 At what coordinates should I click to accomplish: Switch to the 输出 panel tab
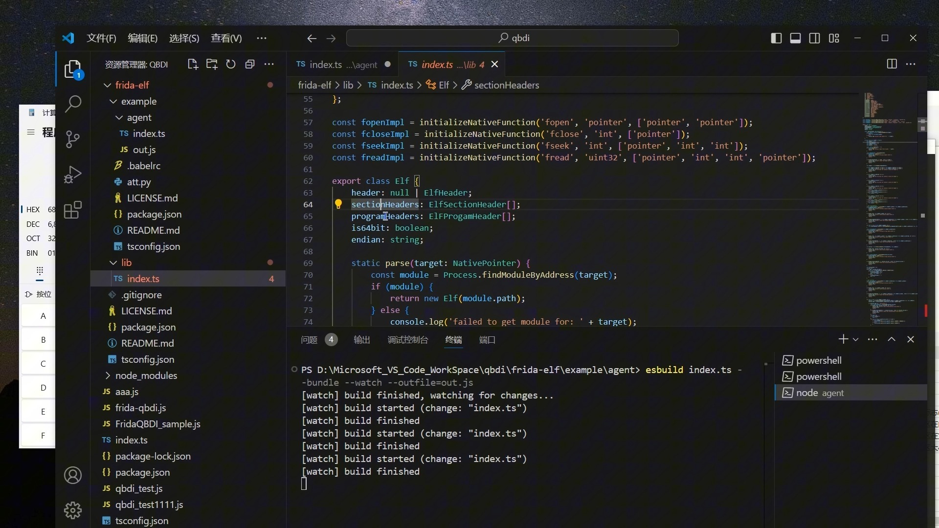(361, 340)
